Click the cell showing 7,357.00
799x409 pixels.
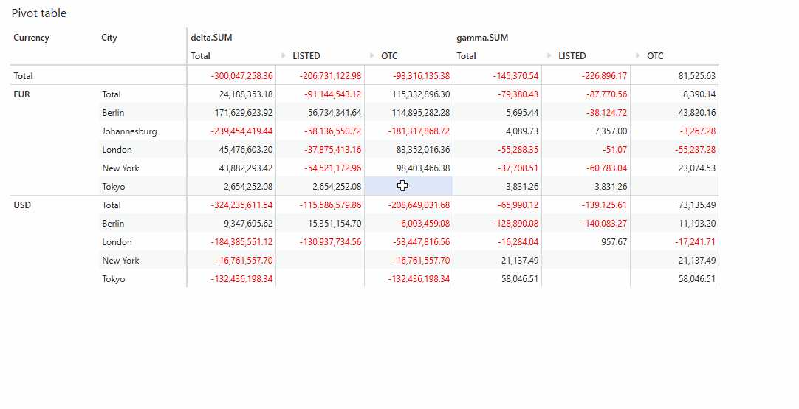coord(586,131)
